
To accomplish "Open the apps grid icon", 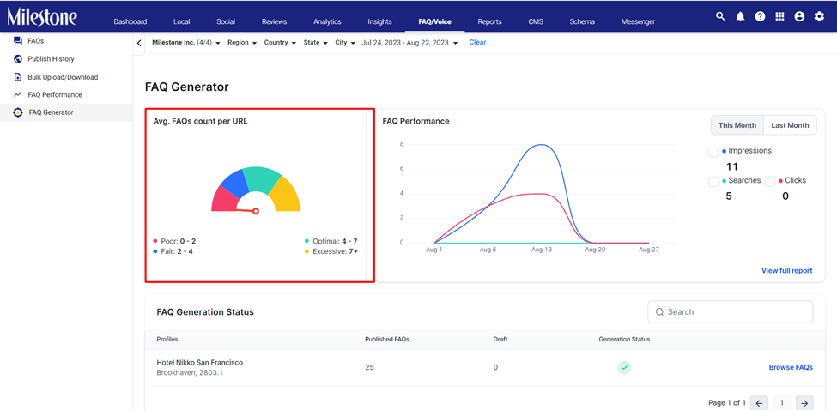I will point(779,16).
